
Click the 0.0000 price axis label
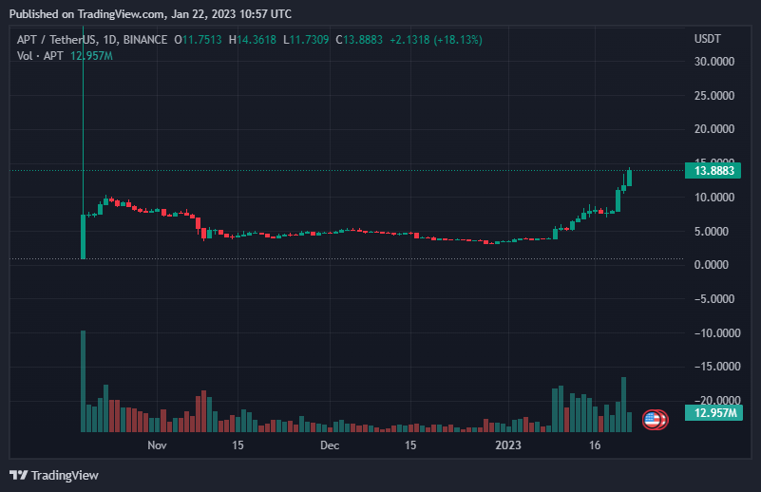(x=711, y=265)
